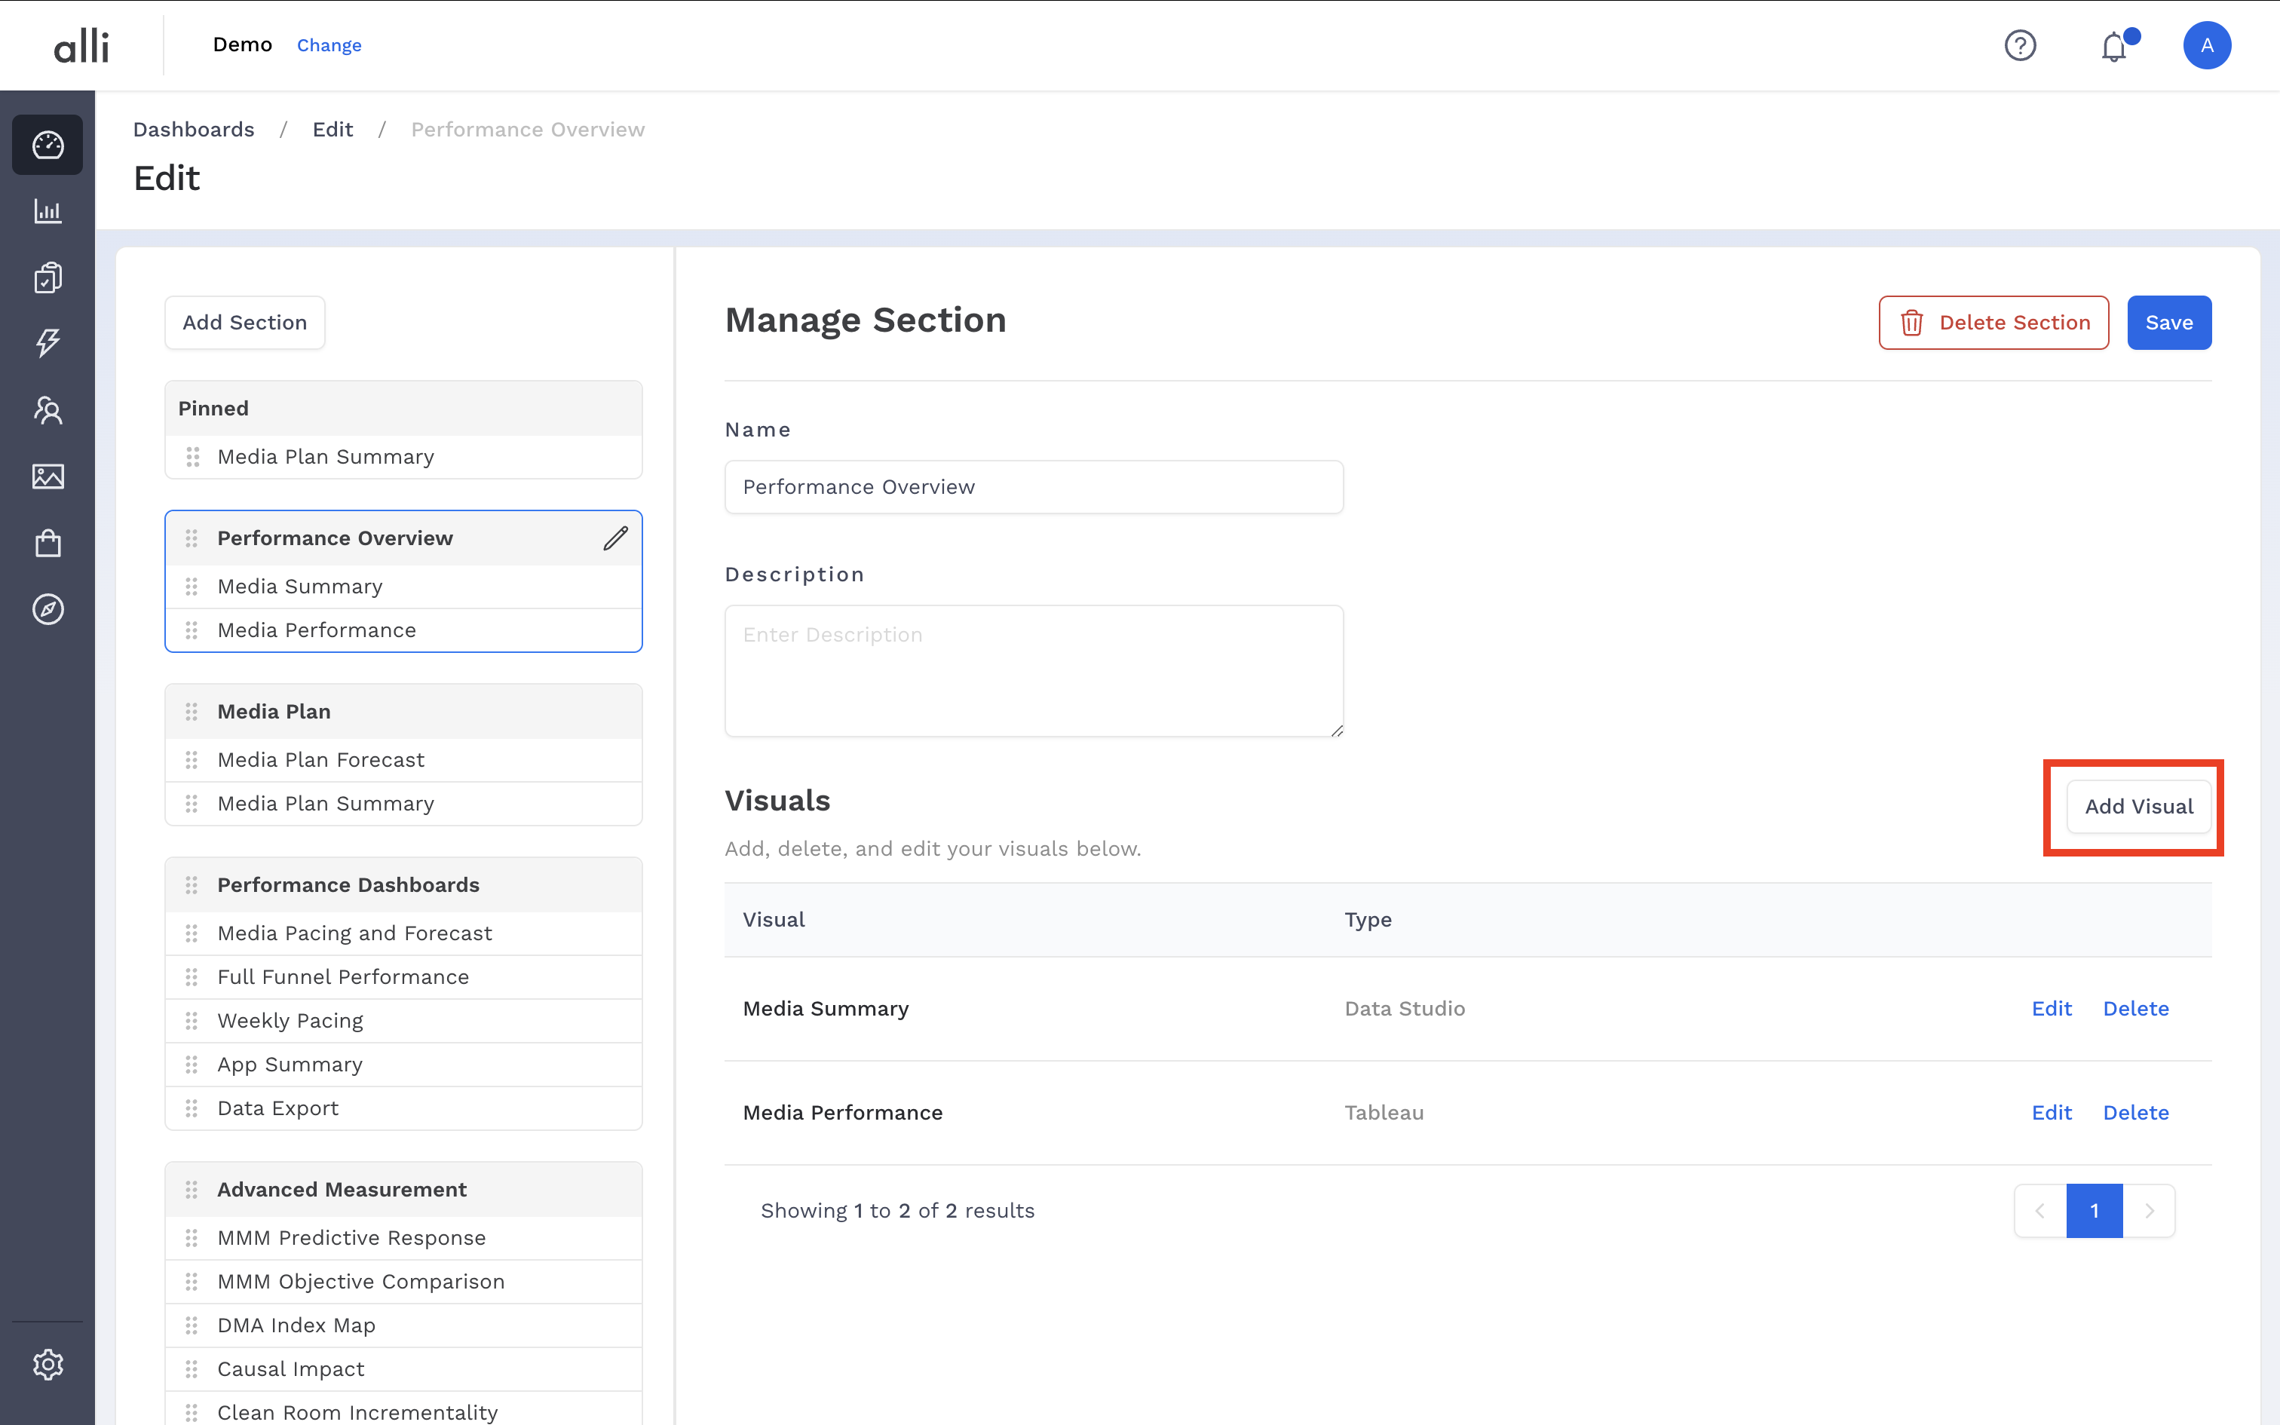Select the lightning bolt sidebar icon
This screenshot has height=1425, width=2280.
[47, 343]
